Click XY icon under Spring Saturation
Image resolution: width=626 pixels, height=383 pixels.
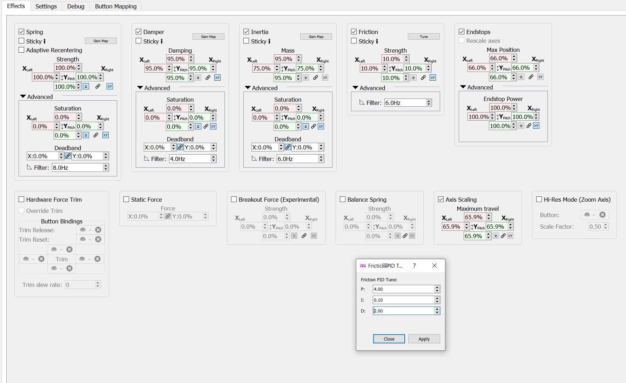click(x=106, y=135)
